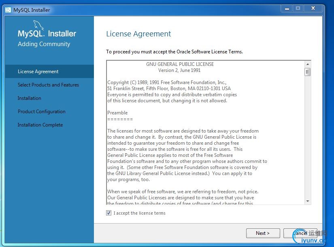The height and width of the screenshot is (247, 334).
Task: Close the MySQL Installer window
Action: [313, 8]
